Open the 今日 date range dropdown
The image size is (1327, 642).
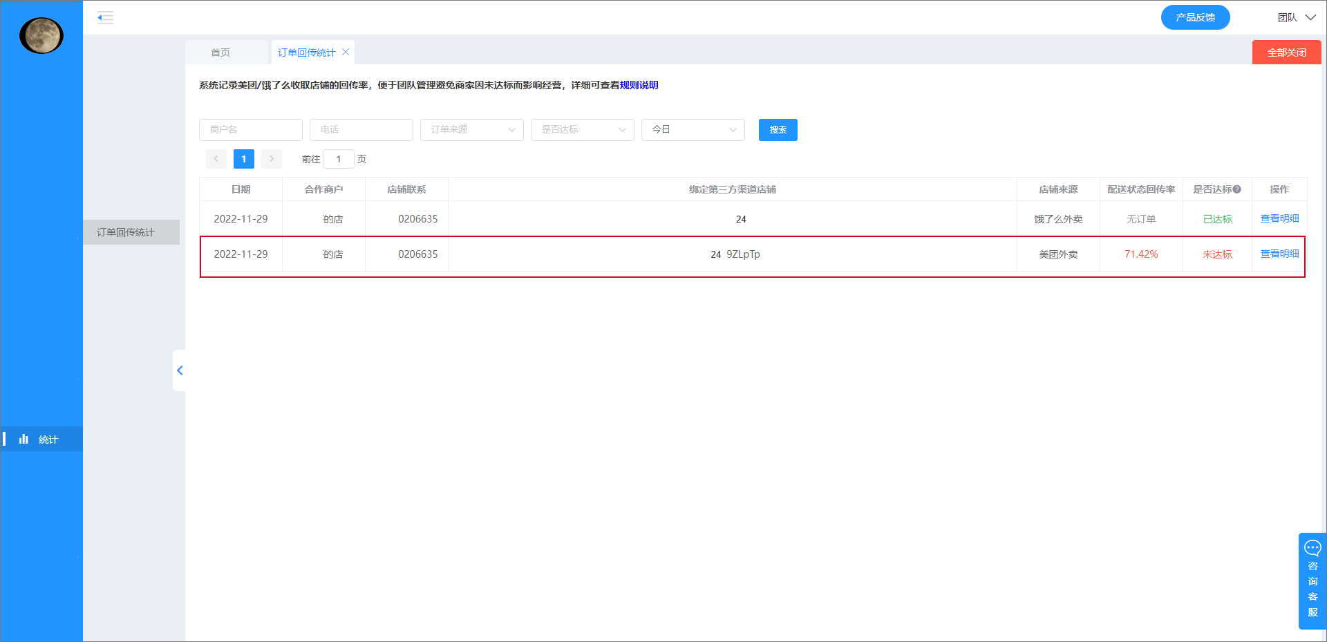point(693,130)
